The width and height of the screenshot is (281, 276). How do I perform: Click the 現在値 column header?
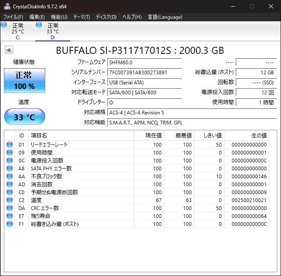(x=149, y=135)
